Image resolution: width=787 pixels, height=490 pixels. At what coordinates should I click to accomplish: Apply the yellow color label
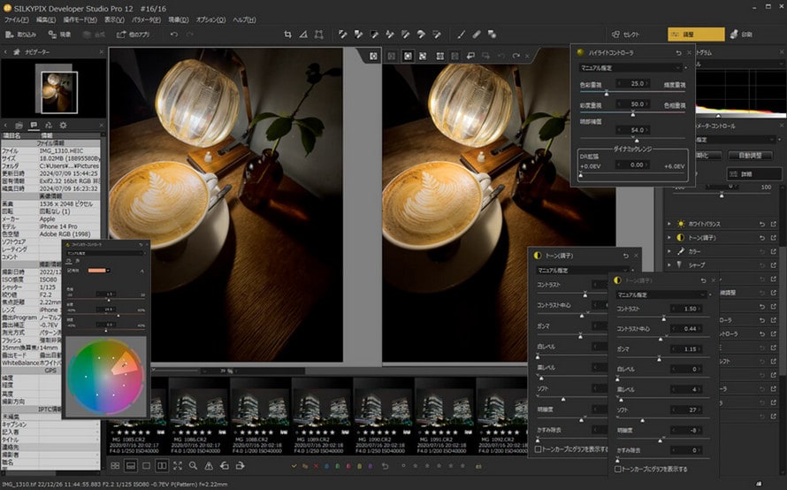359,466
